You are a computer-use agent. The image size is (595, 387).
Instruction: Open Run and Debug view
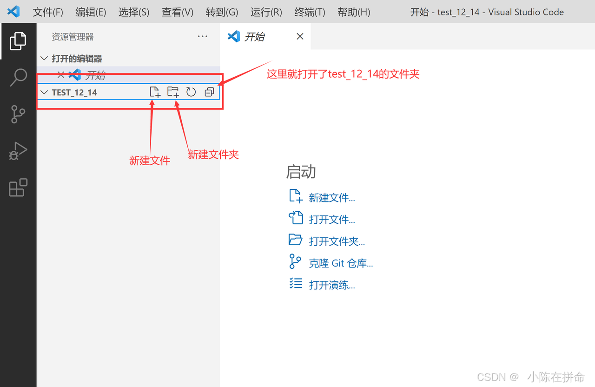click(18, 151)
